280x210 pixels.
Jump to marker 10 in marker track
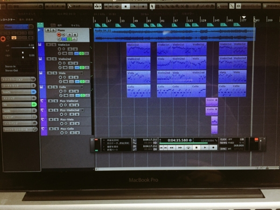tap(196, 25)
